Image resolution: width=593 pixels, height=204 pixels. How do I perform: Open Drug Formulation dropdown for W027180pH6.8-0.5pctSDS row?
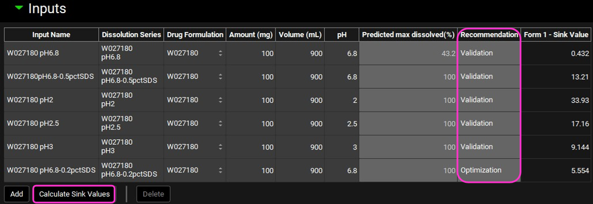220,77
